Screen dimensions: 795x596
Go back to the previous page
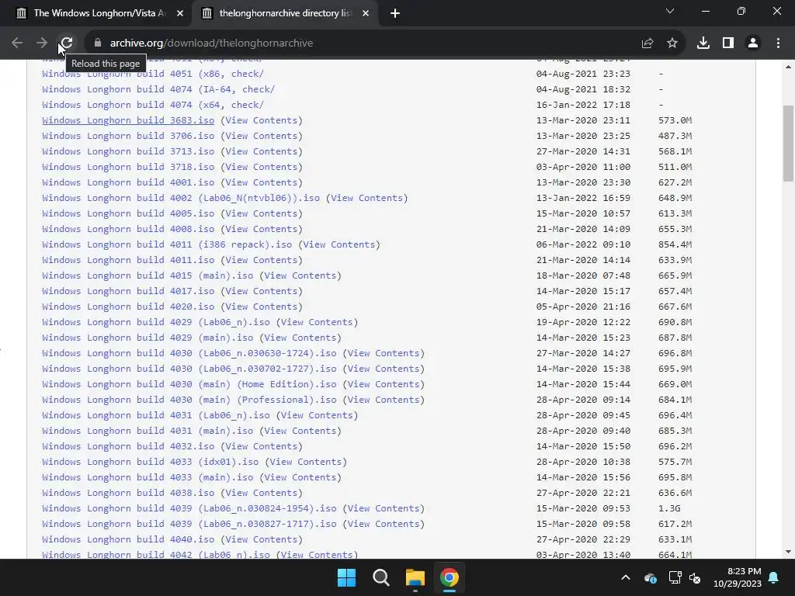(x=17, y=43)
